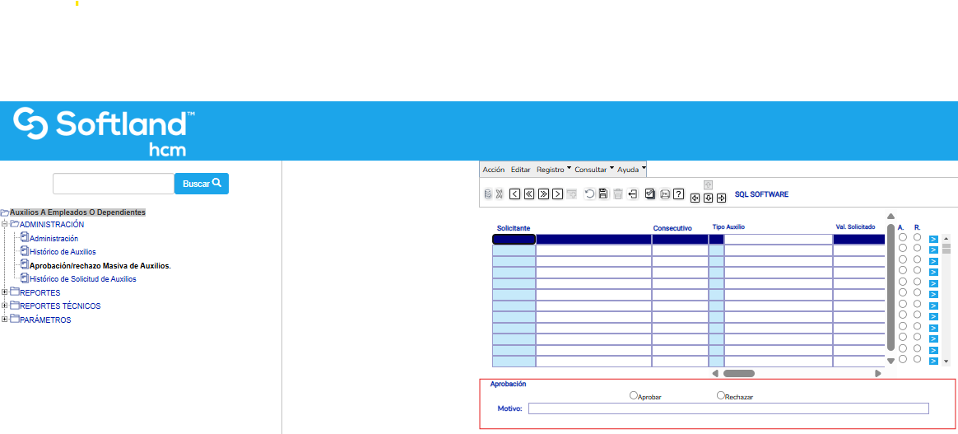Click the Buscar search button

pyautogui.click(x=201, y=184)
